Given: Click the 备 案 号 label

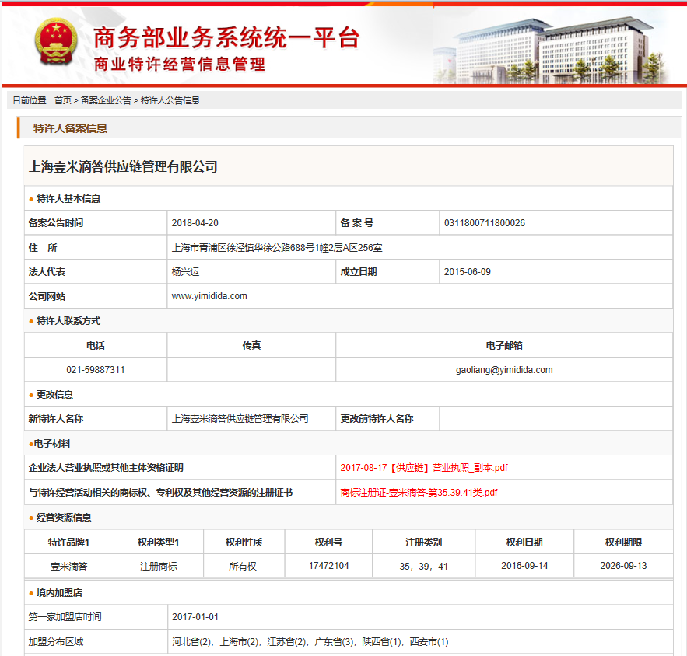Looking at the screenshot, I should 356,223.
